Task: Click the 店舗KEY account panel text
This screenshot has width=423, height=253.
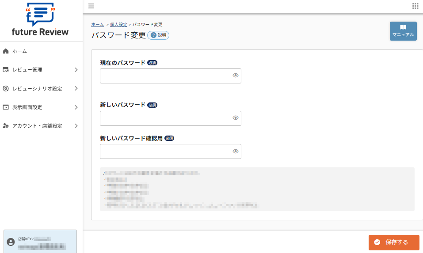Action: pos(34,239)
